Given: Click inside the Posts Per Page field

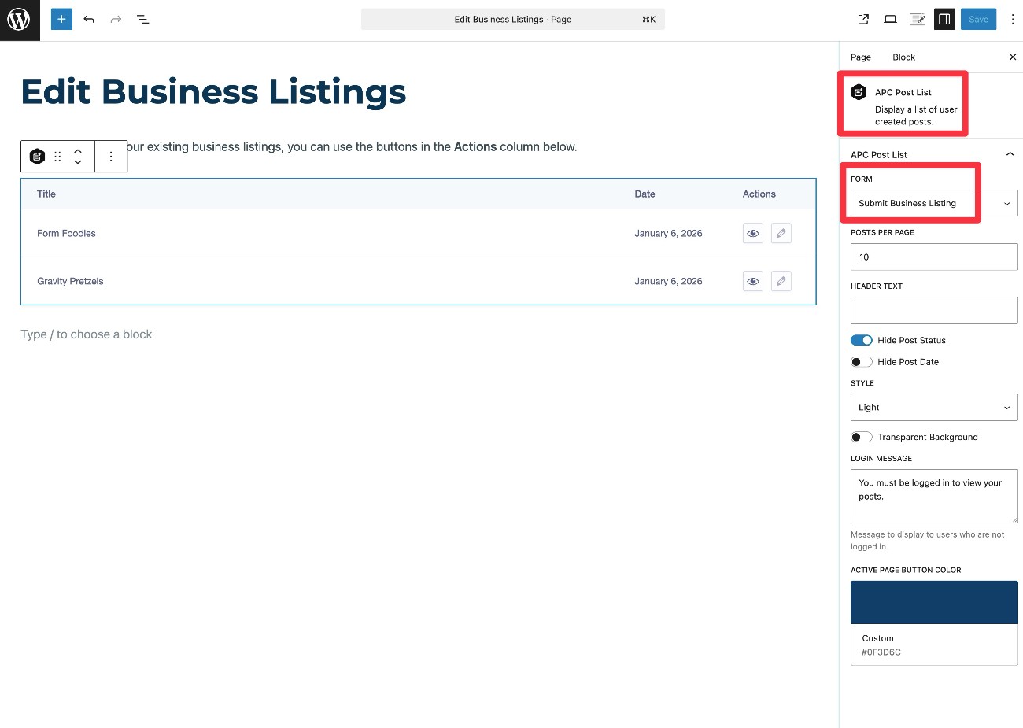Looking at the screenshot, I should [x=933, y=257].
